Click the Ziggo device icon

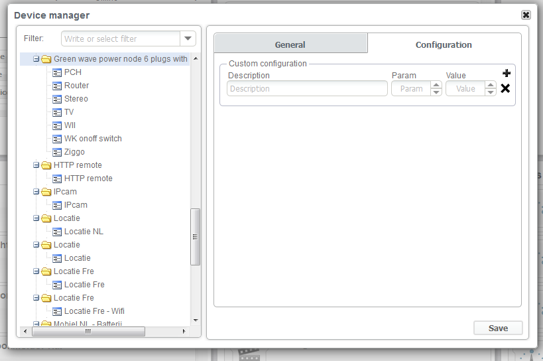coord(57,152)
